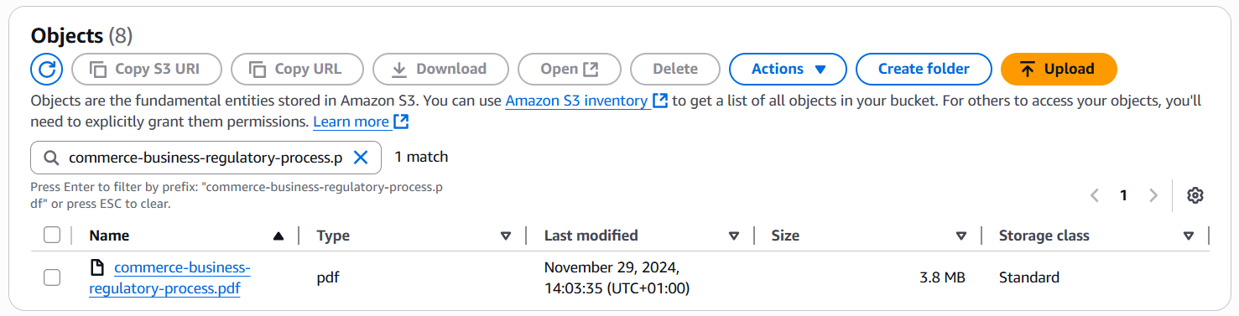This screenshot has height=316, width=1239.
Task: Sort by Type column arrow
Action: coord(506,236)
